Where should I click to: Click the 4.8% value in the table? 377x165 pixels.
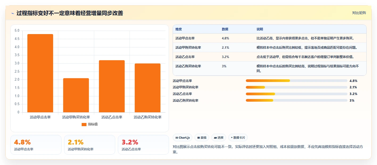pyautogui.click(x=225, y=38)
